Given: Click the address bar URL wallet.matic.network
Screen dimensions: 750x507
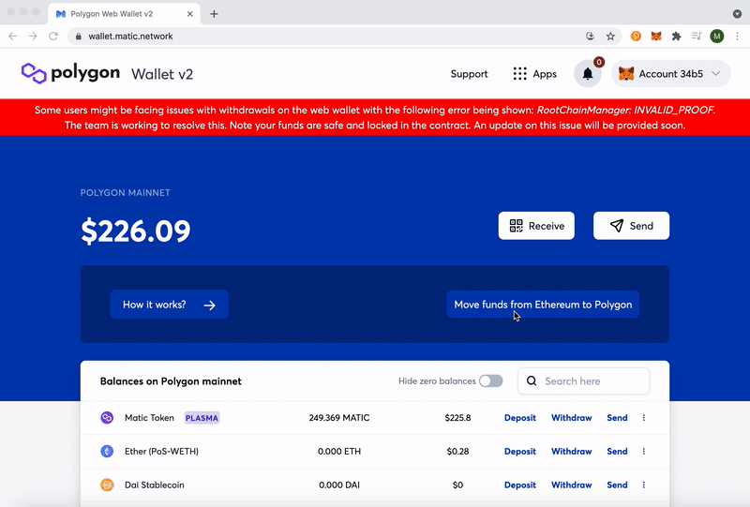Looking at the screenshot, I should [130, 37].
